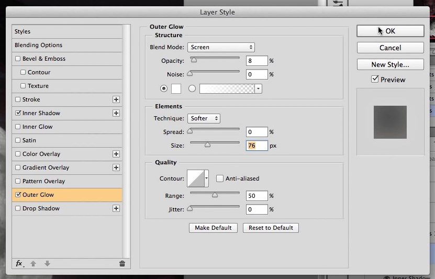Enable the Inner Glow checkbox
Image resolution: width=435 pixels, height=279 pixels.
(x=18, y=127)
